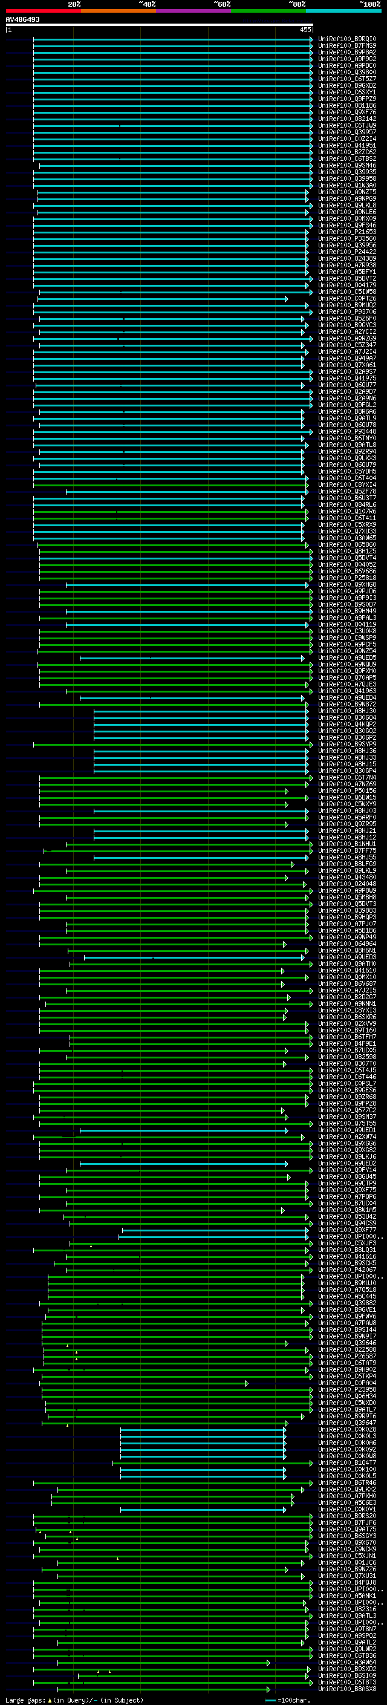The image size is (387, 1705).
Task: Select the UniRef100_B2ZC62 label
Action: pos(347,152)
